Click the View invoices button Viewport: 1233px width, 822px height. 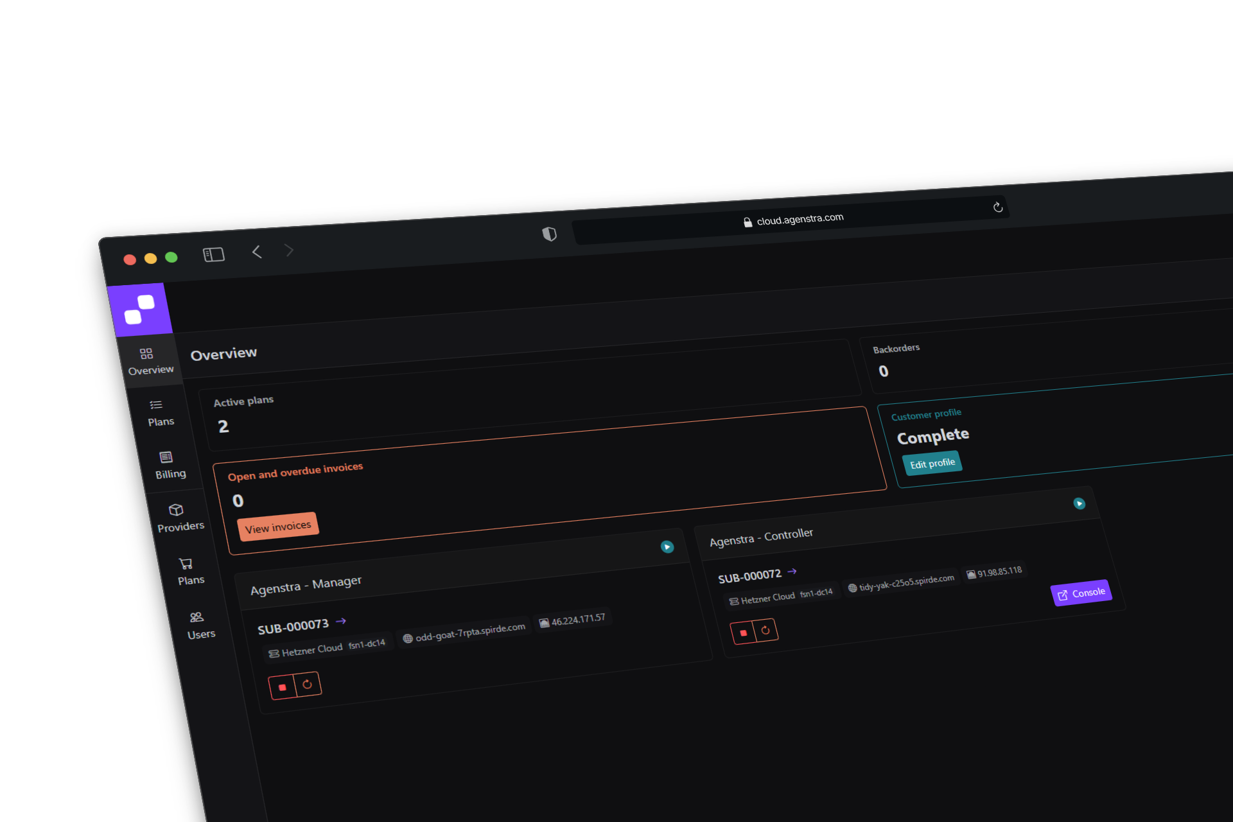(x=278, y=526)
